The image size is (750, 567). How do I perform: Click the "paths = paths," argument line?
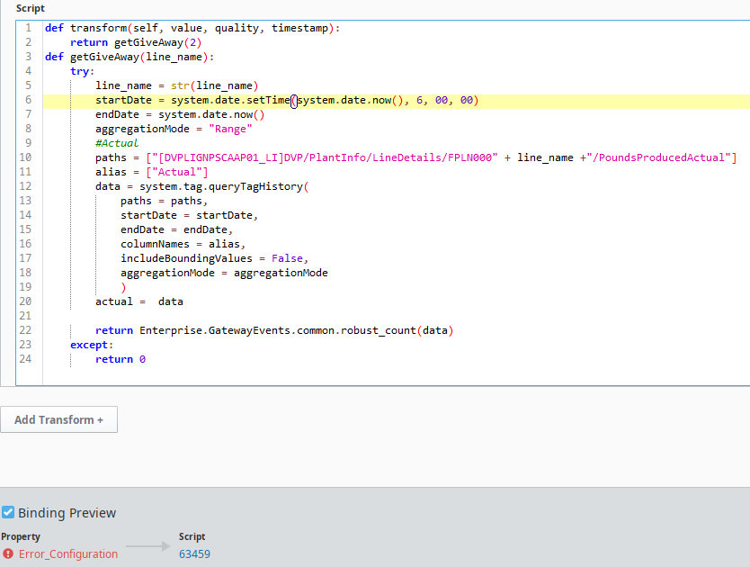164,201
